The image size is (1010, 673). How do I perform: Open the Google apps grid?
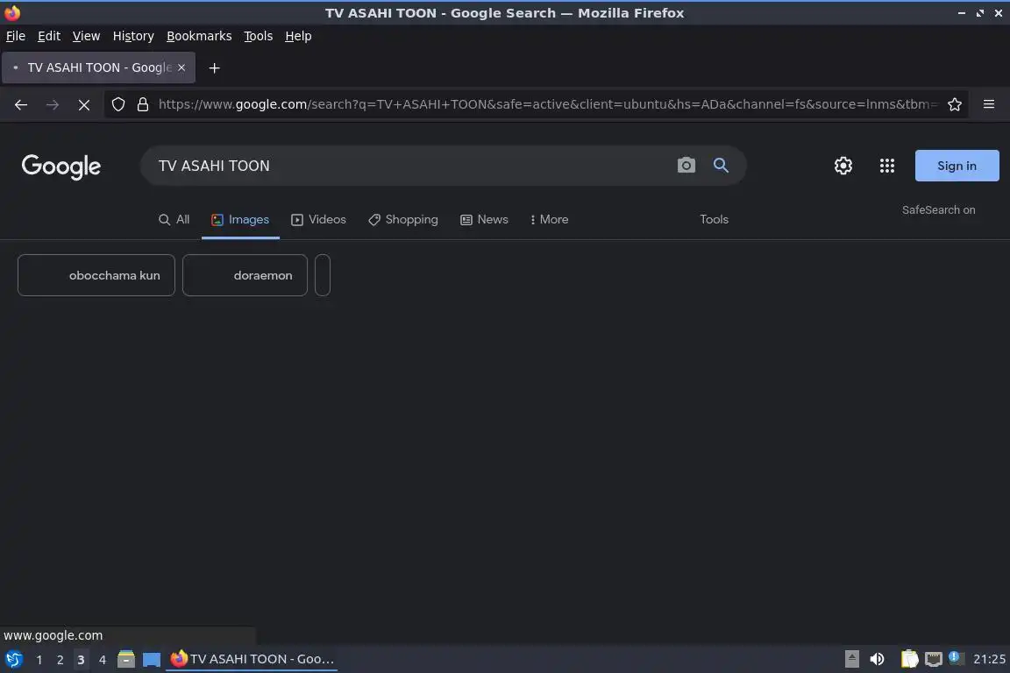pyautogui.click(x=887, y=166)
